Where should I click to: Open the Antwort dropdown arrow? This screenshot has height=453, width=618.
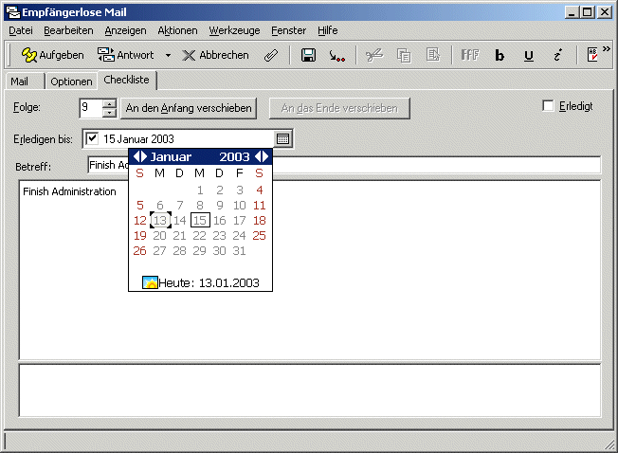coord(168,56)
